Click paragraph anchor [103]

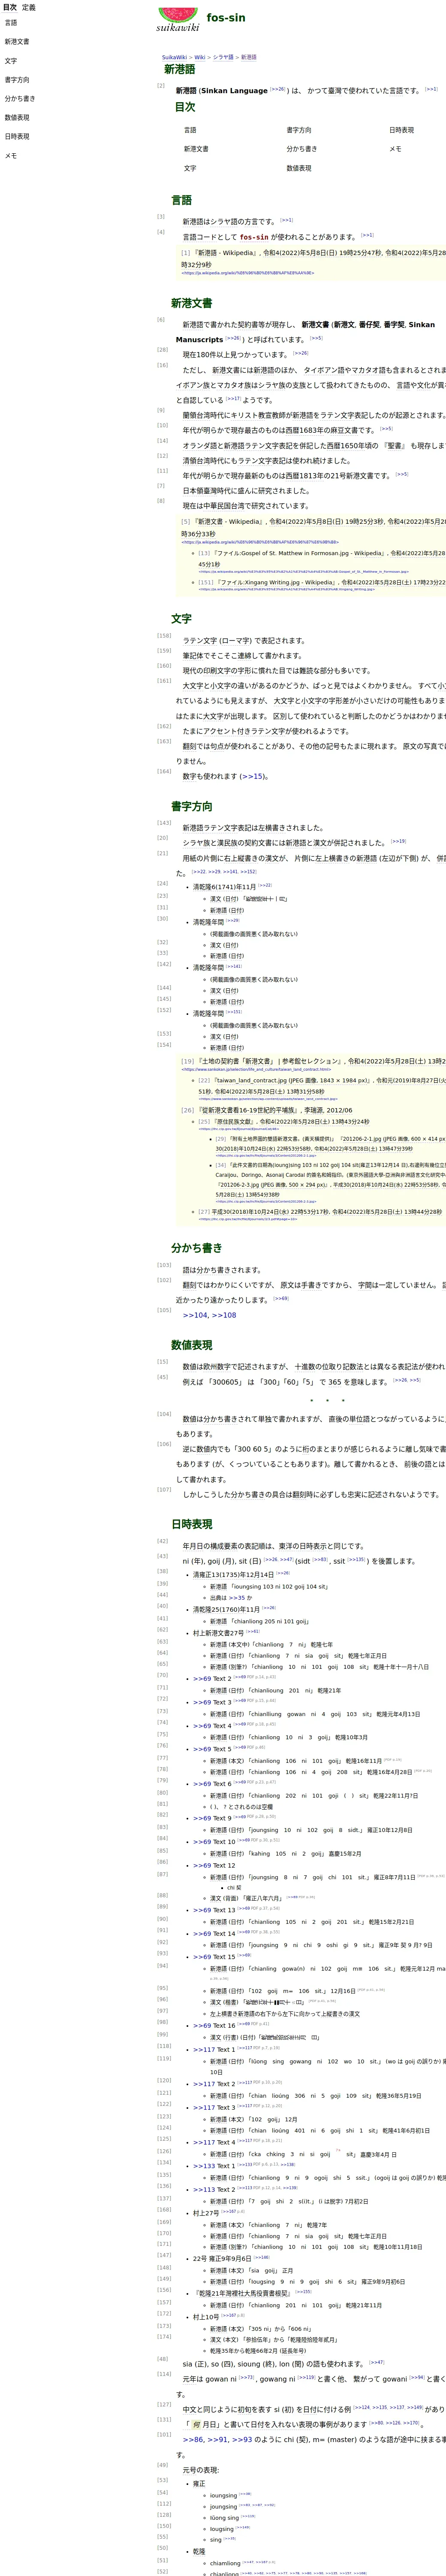click(165, 1265)
